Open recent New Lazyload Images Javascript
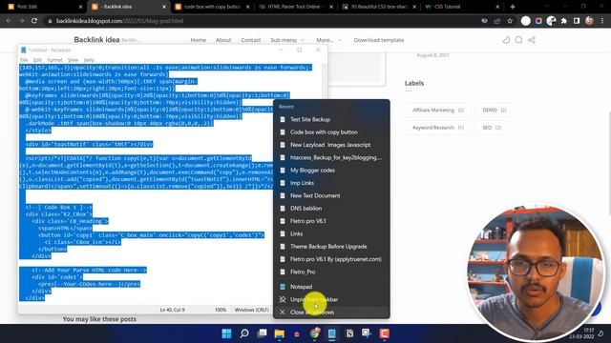Screen dimensions: 611x343 click(331, 145)
